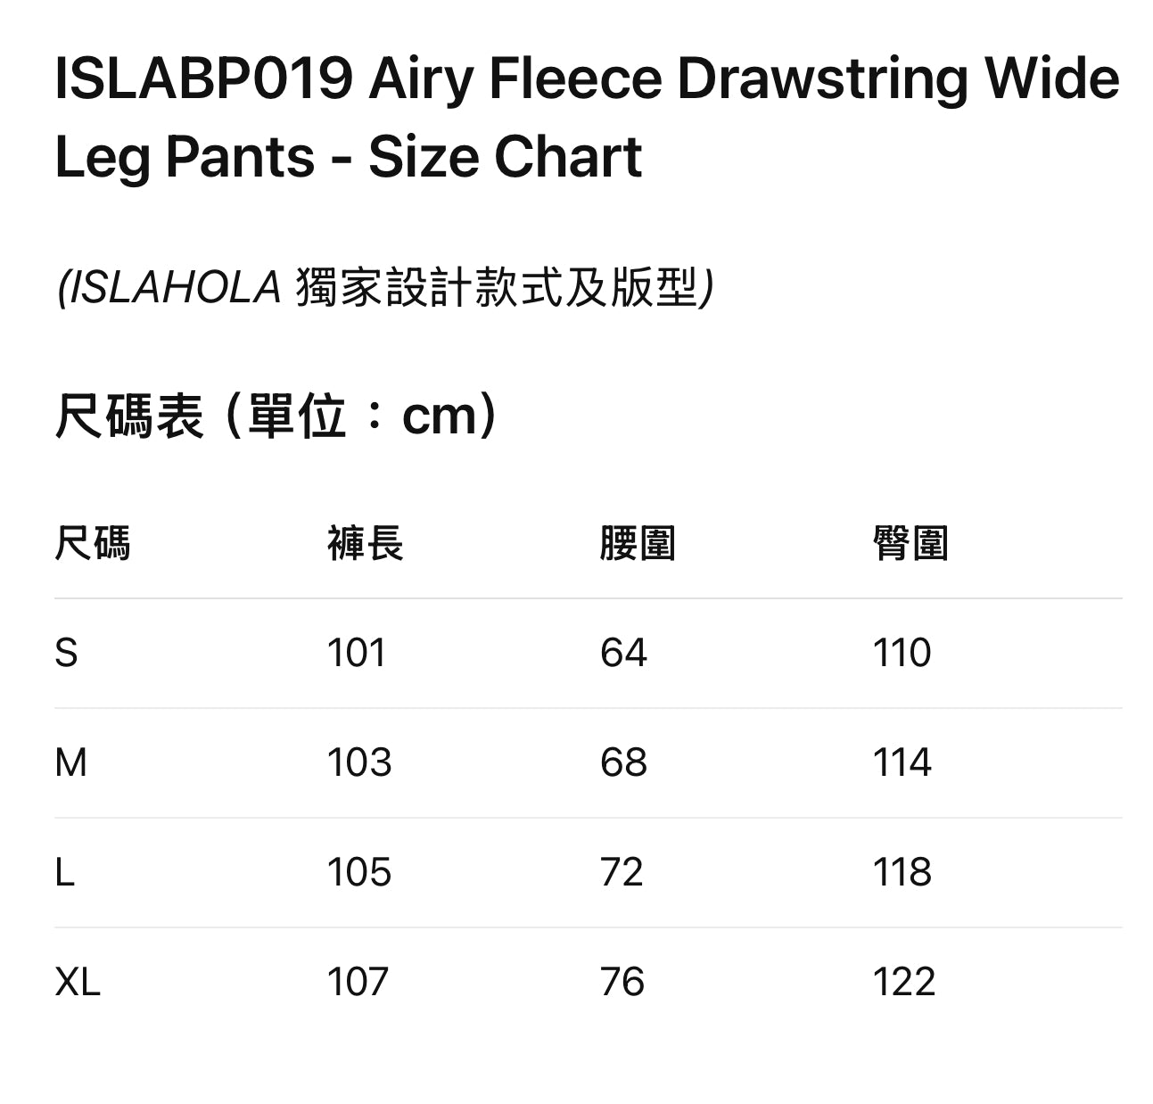Click the XL size row label
The height and width of the screenshot is (1104, 1153).
[x=78, y=983]
